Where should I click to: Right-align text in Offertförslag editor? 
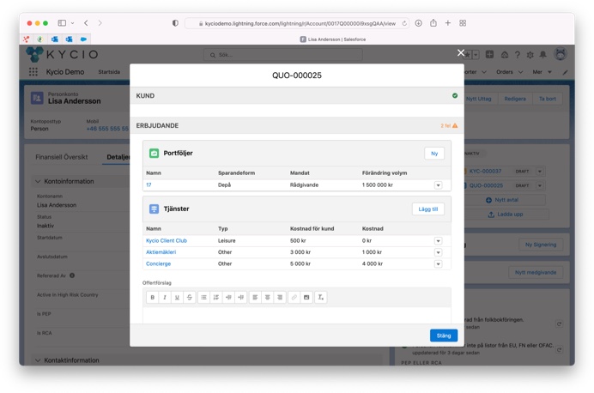280,297
